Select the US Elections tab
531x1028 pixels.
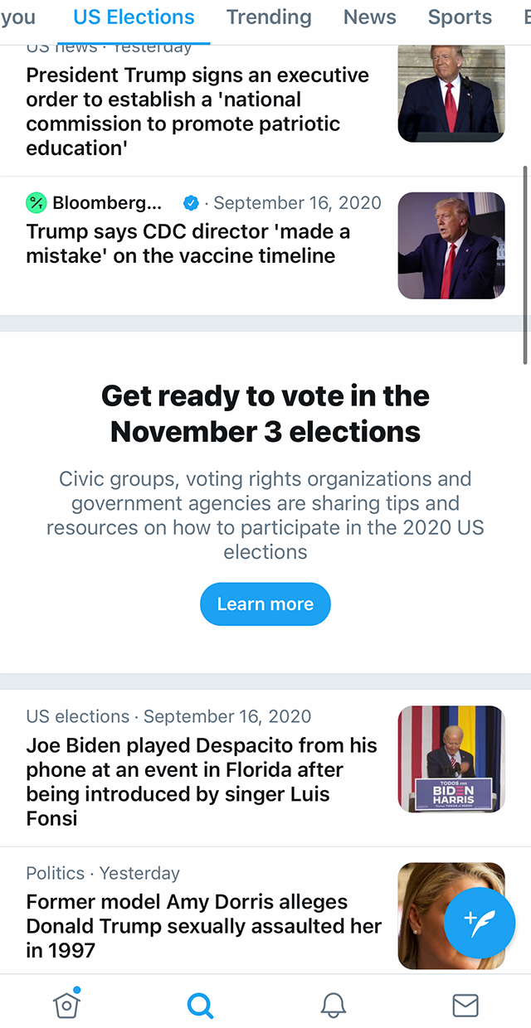click(x=133, y=17)
